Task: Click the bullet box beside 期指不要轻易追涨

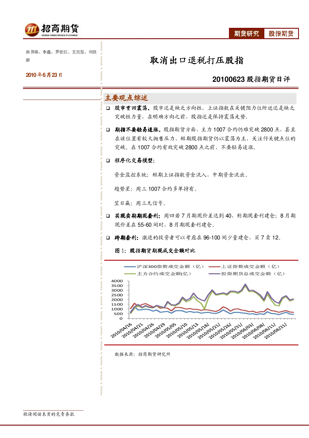Action: click(x=108, y=130)
